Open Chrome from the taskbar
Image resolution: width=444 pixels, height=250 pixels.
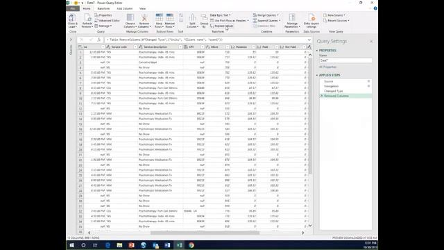191,245
